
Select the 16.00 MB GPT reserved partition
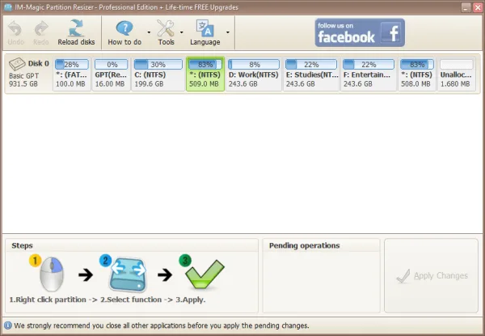pos(111,74)
